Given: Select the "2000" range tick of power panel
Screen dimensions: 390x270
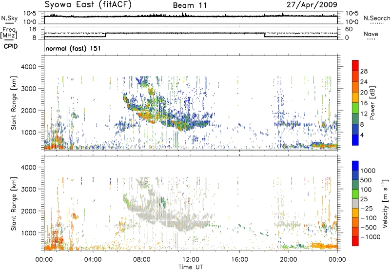Looking at the screenshot, I should point(28,110).
